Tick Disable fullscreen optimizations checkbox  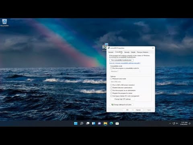pyautogui.click(x=111, y=87)
